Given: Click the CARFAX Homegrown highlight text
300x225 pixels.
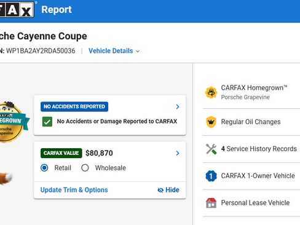Looking at the screenshot, I should [x=254, y=88].
